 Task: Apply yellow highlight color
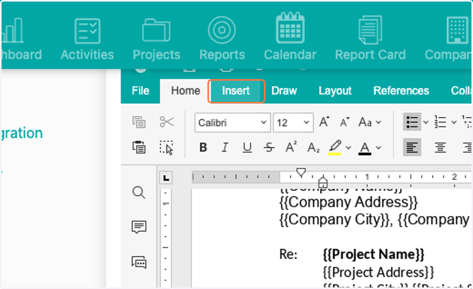pos(335,147)
